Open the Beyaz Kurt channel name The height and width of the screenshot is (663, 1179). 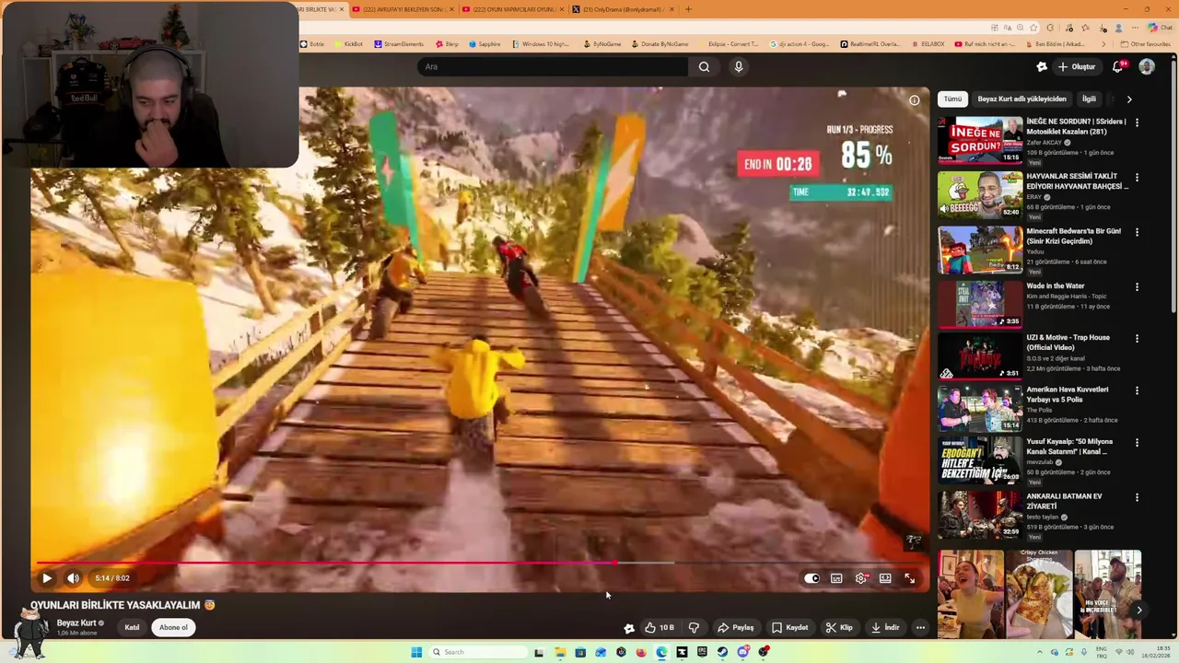pos(76,622)
